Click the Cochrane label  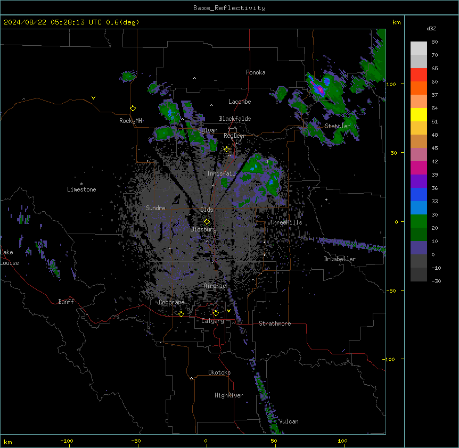point(171,302)
